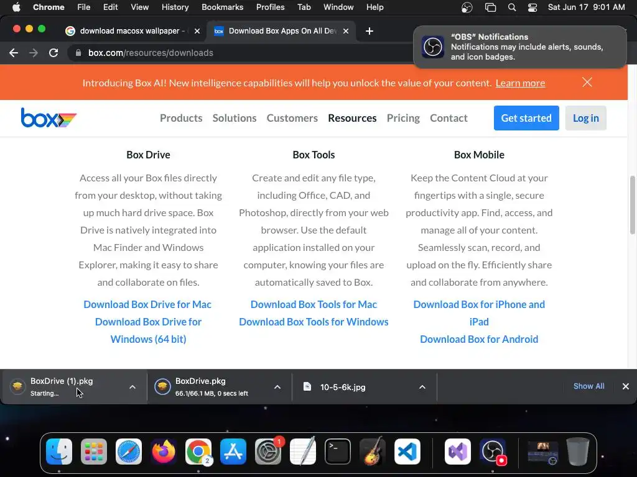Open Spotlight search in menu bar
This screenshot has width=637, height=477.
512,7
